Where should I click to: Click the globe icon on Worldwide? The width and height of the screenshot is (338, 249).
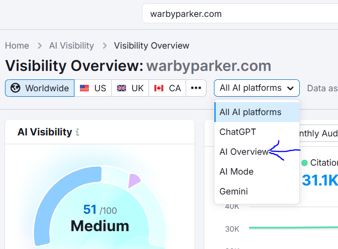click(x=15, y=88)
